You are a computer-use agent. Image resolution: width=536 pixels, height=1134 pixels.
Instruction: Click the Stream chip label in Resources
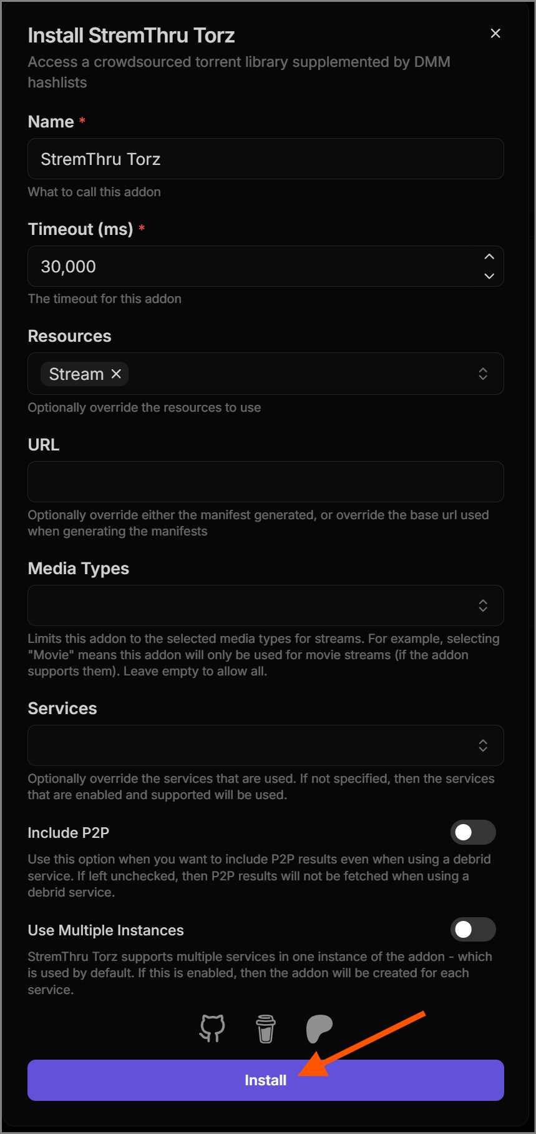[x=76, y=374]
